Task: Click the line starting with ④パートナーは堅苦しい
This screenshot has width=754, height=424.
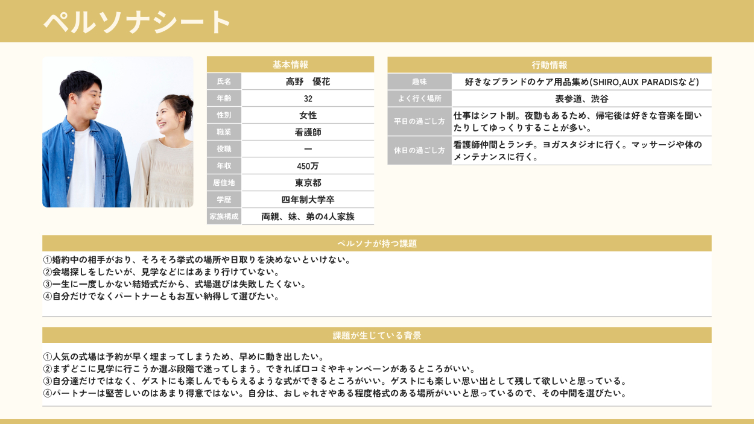Action: click(335, 393)
